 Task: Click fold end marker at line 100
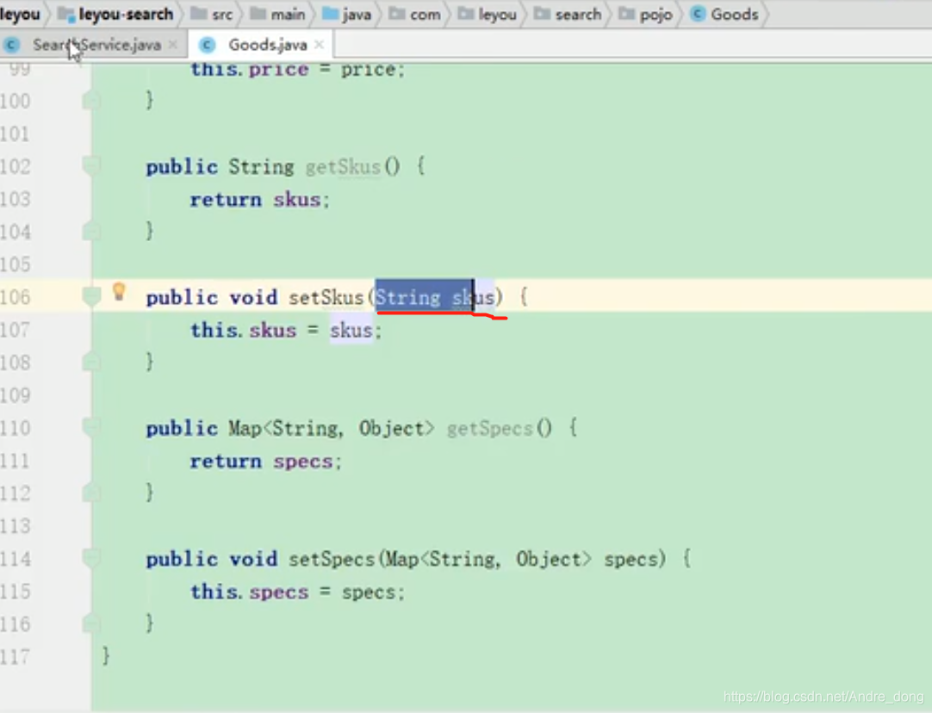point(91,100)
